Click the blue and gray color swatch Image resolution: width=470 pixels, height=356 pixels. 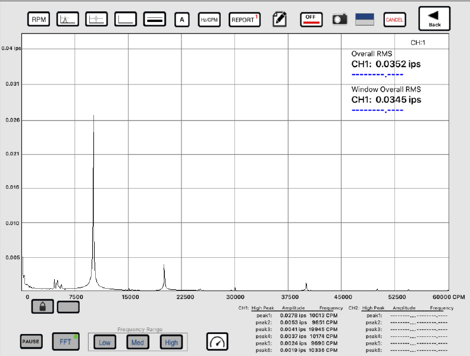365,20
